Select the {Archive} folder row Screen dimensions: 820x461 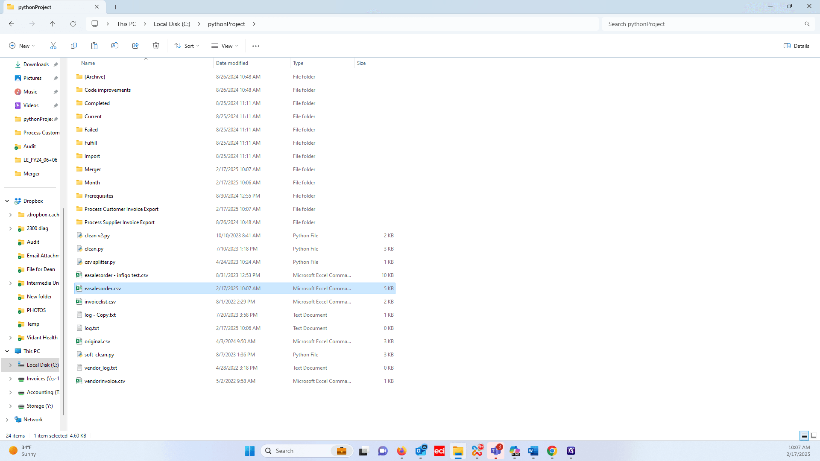235,77
